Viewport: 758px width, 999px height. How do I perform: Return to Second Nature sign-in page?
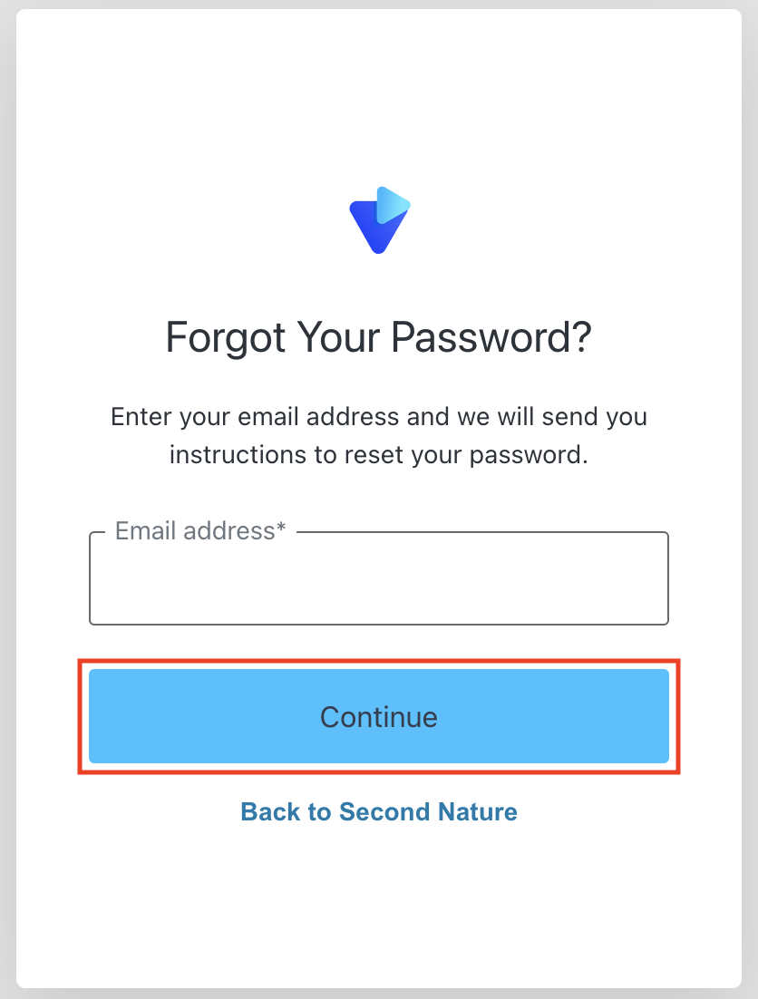click(x=379, y=811)
